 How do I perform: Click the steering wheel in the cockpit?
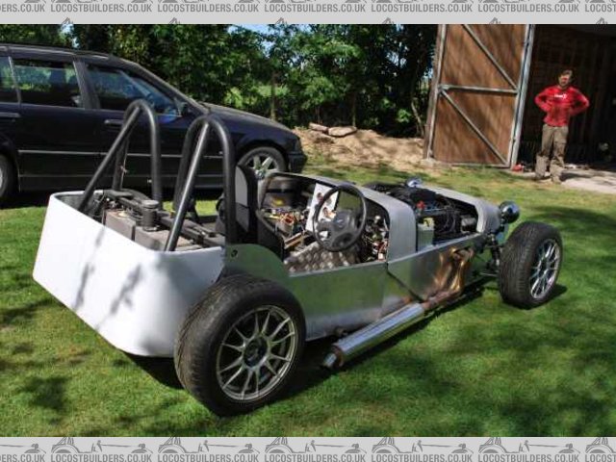tap(339, 218)
